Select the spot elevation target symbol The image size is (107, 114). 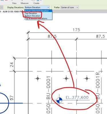(x=59, y=100)
